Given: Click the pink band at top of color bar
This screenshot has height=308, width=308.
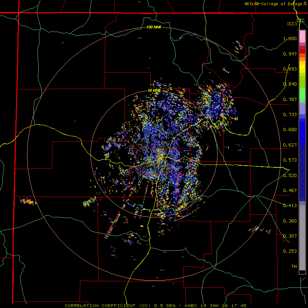Looking at the screenshot, I should (x=302, y=36).
